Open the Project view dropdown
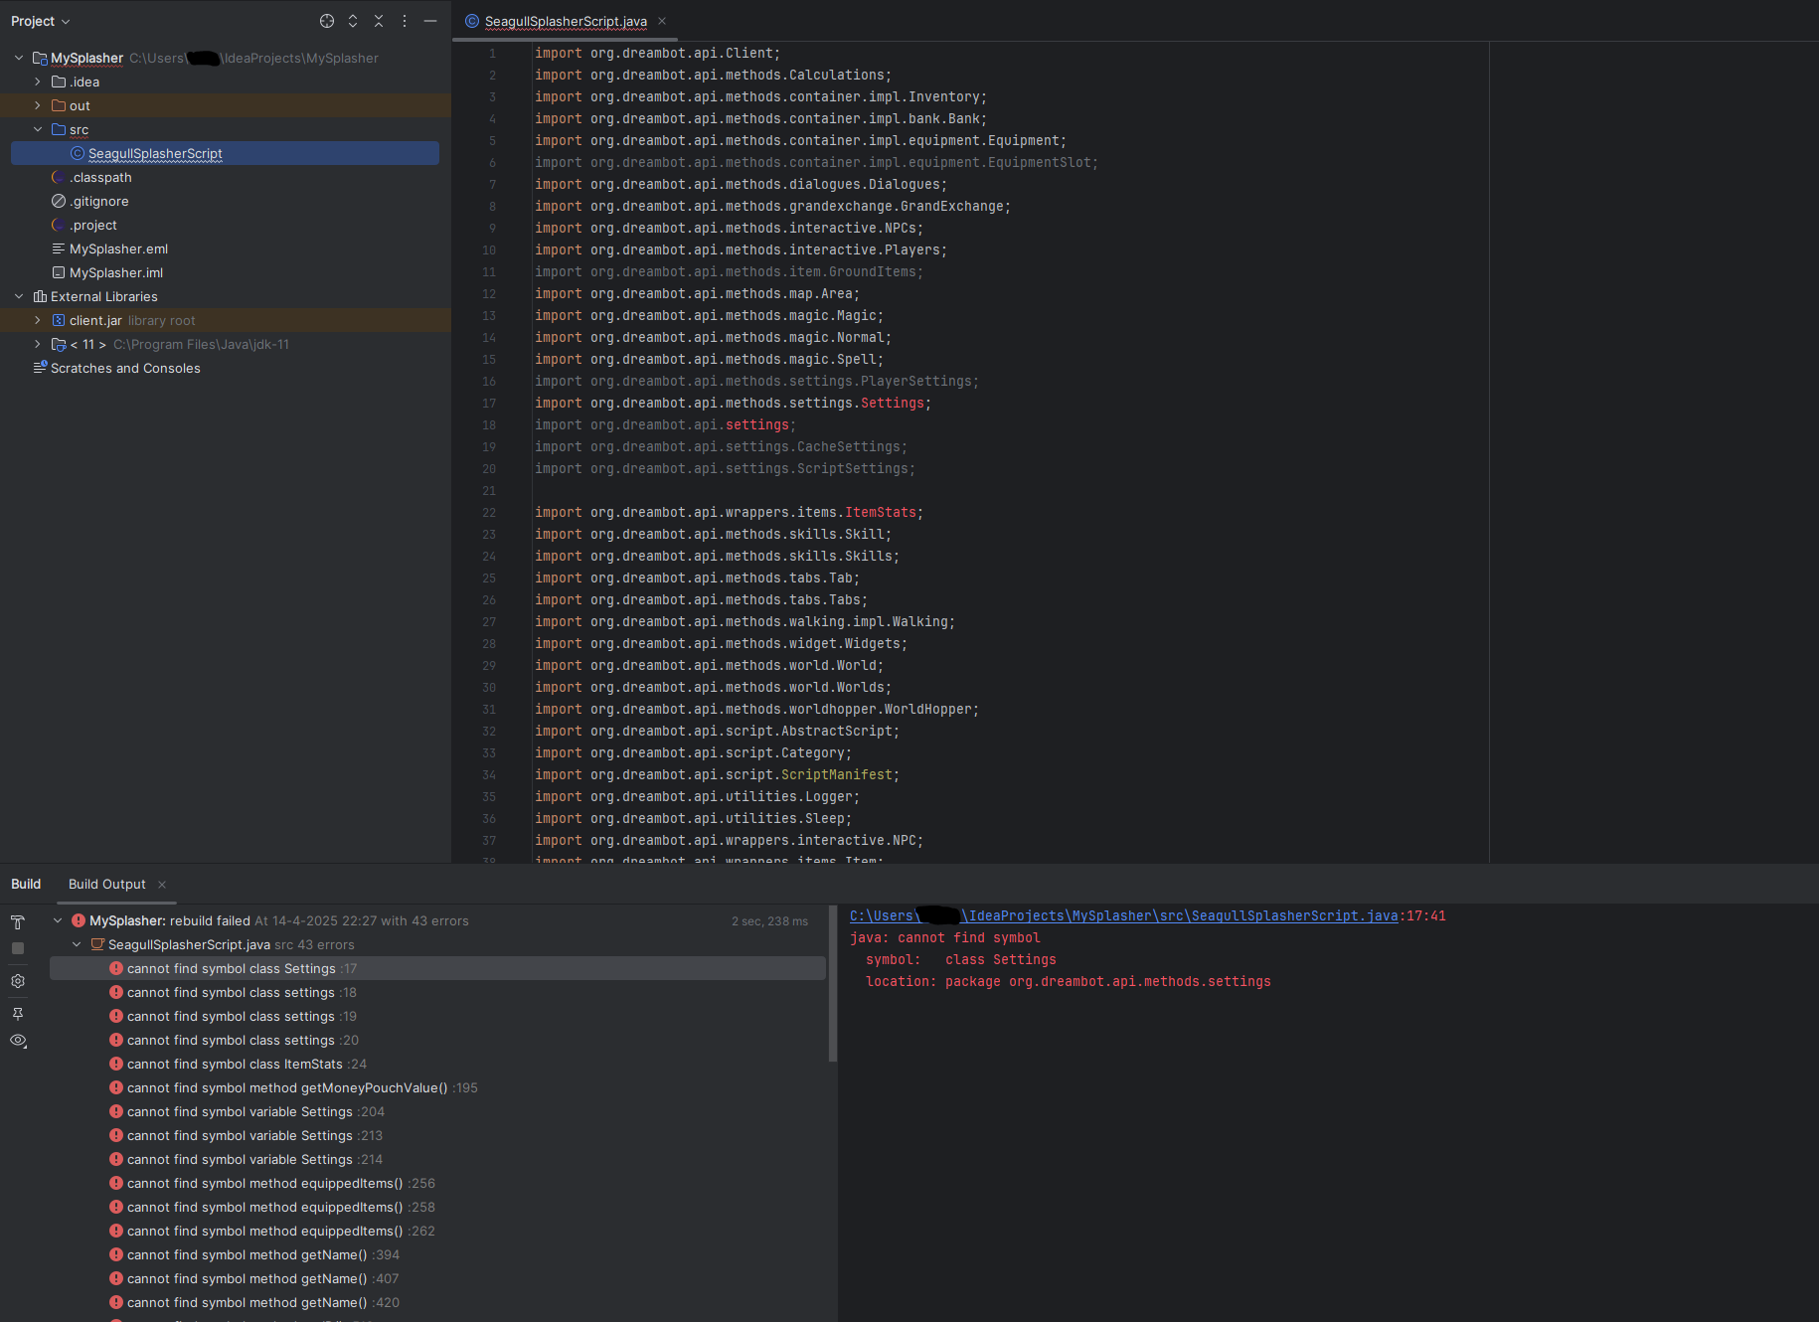Viewport: 1819px width, 1322px height. coord(41,21)
